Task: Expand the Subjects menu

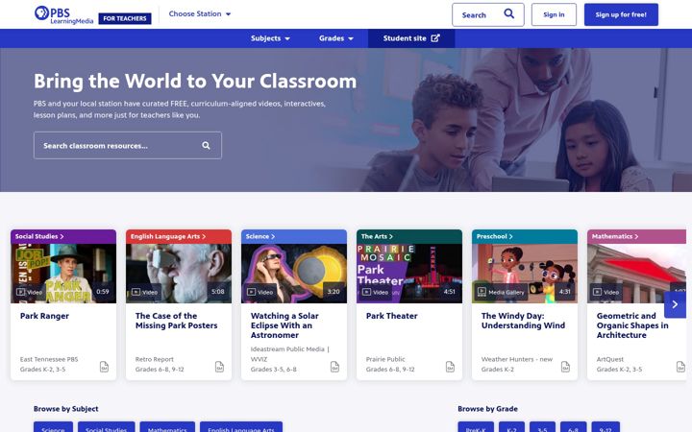Action: [x=270, y=38]
